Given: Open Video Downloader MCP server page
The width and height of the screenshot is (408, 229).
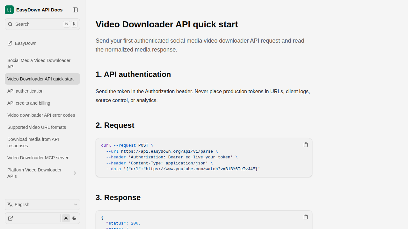Looking at the screenshot, I should coord(42,158).
